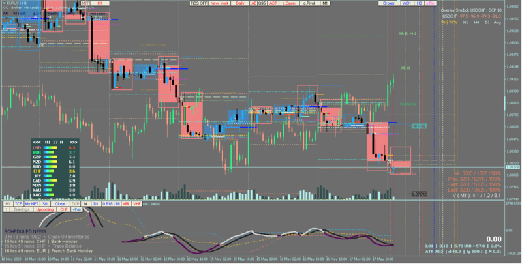The height and width of the screenshot is (264, 522).
Task: Click the Avg label in the overlay panel
Action: (497, 22)
